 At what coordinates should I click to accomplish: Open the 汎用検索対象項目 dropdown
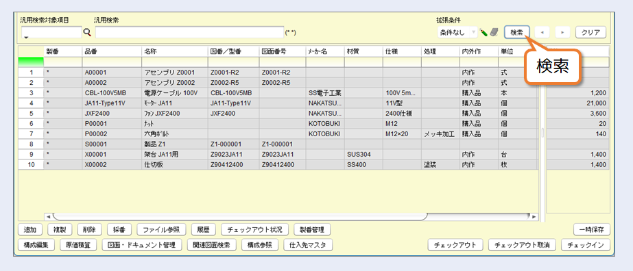click(x=51, y=33)
